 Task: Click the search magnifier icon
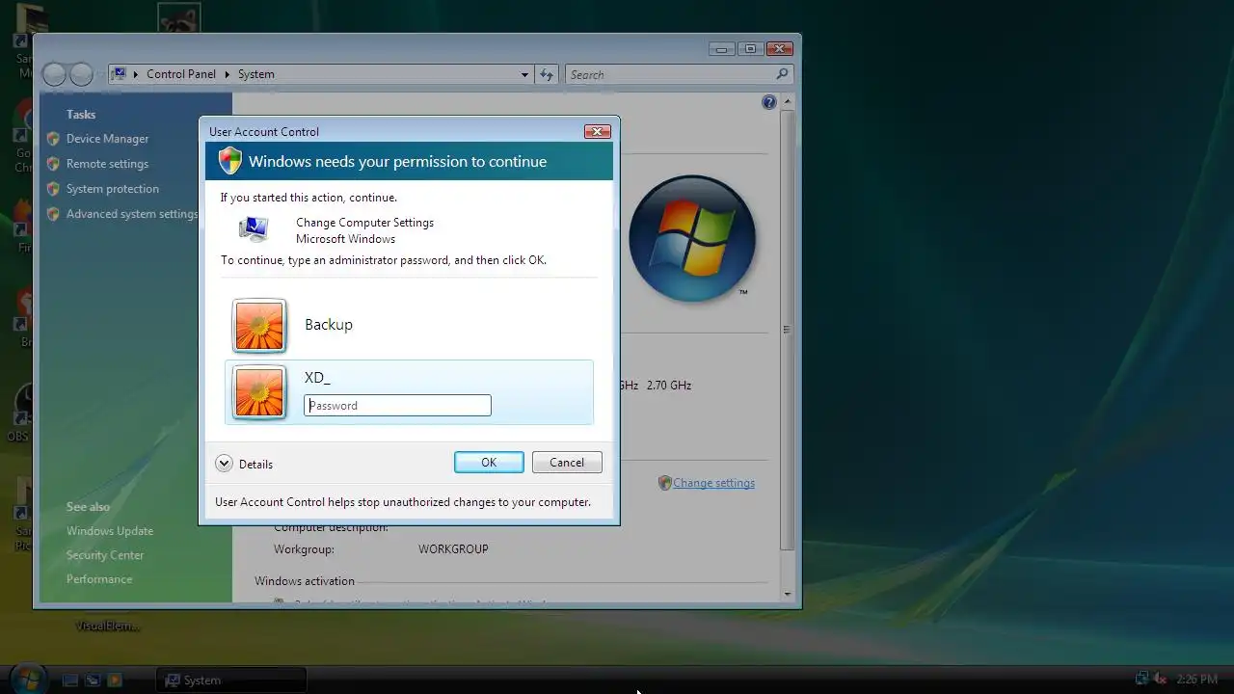pos(782,74)
